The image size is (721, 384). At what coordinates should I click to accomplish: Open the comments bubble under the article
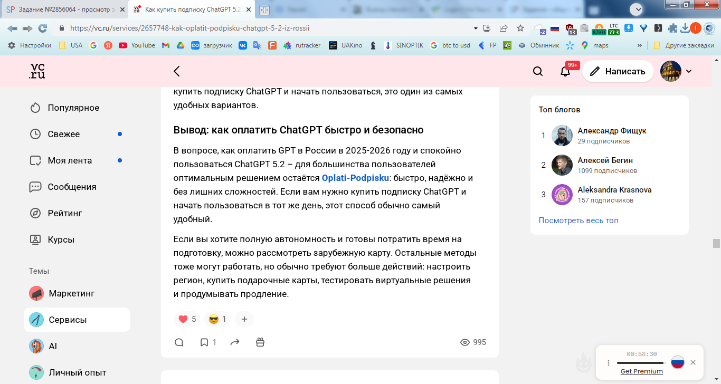pos(179,342)
